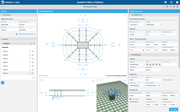This screenshot has width=180, height=112.
Task: Click the Plattenstärke h field 270 mm
Action: [137, 45]
